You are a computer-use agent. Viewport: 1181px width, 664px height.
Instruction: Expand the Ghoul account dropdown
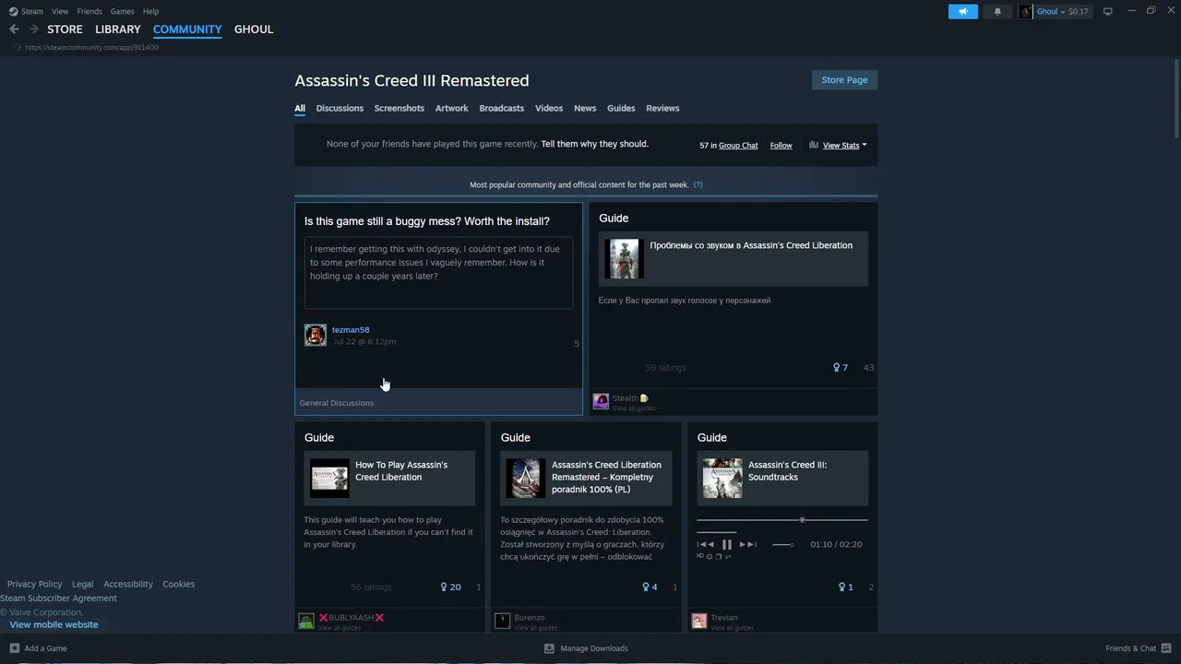click(x=1063, y=11)
